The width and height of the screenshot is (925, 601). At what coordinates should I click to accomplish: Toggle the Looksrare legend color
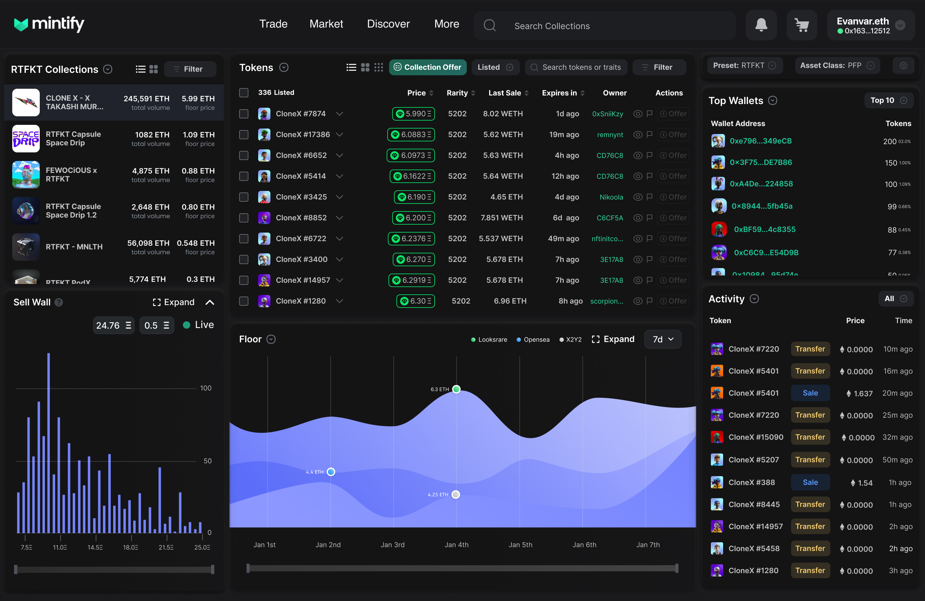click(x=473, y=340)
